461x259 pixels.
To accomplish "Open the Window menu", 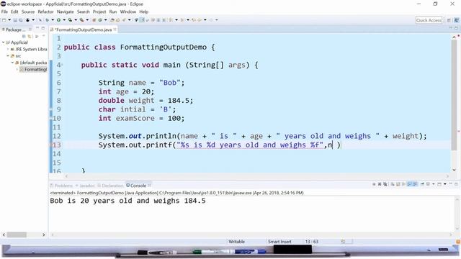I will click(128, 12).
